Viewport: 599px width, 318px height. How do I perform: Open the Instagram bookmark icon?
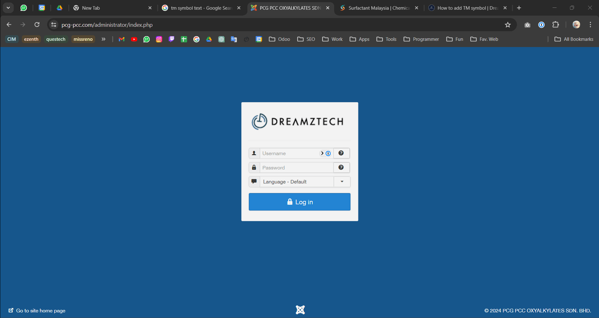click(159, 39)
